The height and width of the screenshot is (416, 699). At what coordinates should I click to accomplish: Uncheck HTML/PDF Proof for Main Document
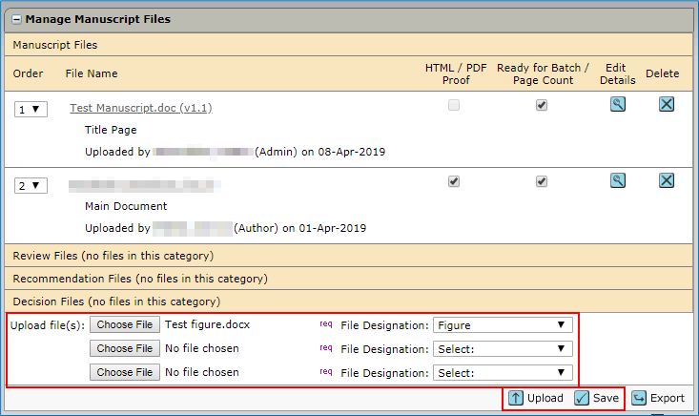454,180
